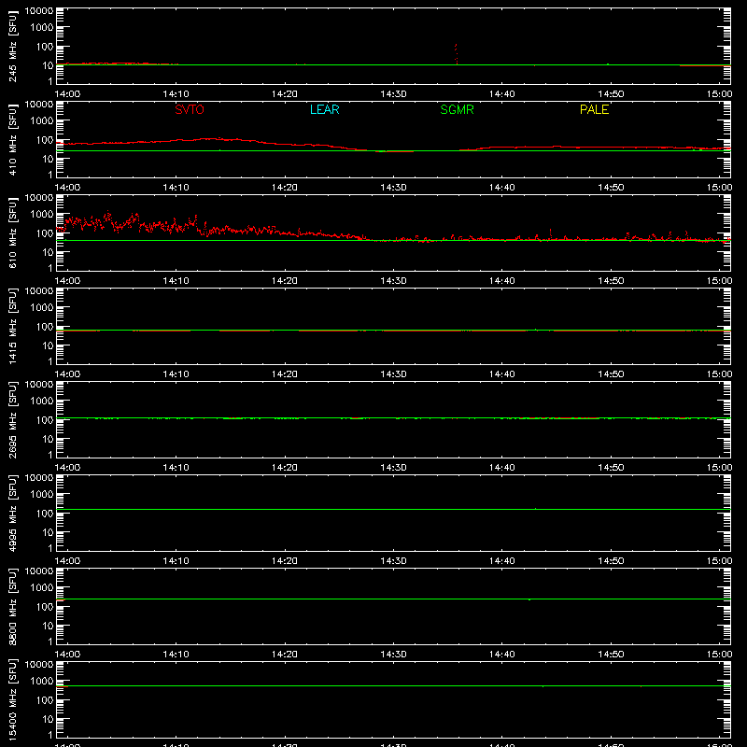The height and width of the screenshot is (747, 747).
Task: Click the 10 y-axis value on 15400 MHz plot
Action: tap(48, 719)
